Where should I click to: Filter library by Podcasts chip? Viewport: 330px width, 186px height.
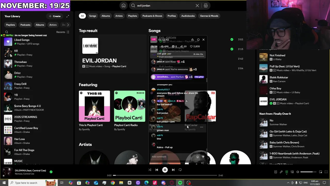tap(25, 25)
